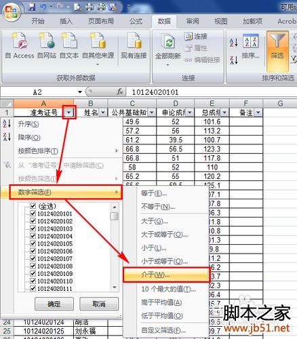Click the fx insert function icon
The width and height of the screenshot is (297, 339).
[x=120, y=92]
